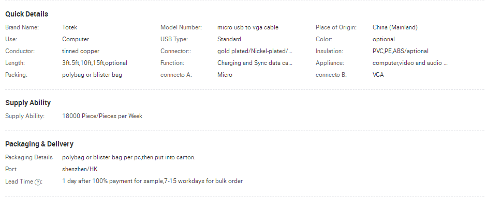Click the PVC,PE,ABS/aptional insulation value
Screen dimensions: 487x198
pos(401,51)
